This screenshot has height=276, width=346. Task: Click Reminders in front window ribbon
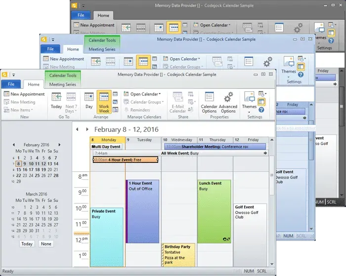pos(137,110)
